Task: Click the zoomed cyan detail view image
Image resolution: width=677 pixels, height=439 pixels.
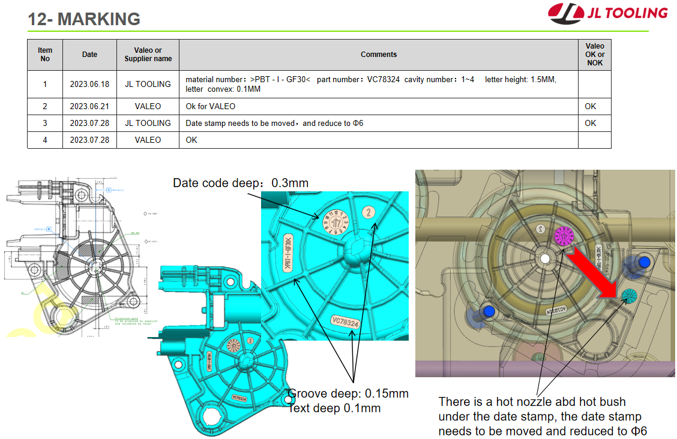Action: coord(335,266)
